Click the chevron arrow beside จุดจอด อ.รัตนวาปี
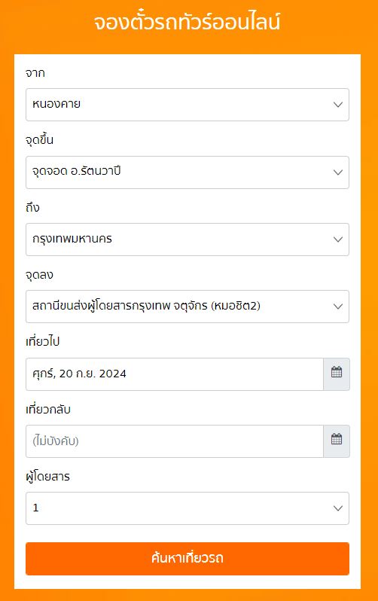Image resolution: width=378 pixels, height=601 pixels. coord(338,172)
